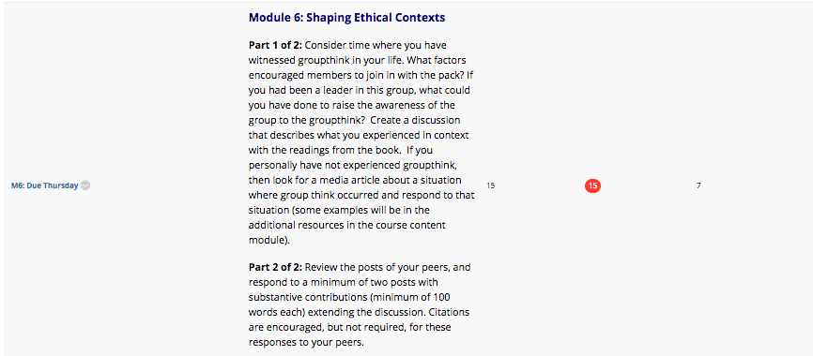Click the red unread posts badge showing 15

pos(592,185)
